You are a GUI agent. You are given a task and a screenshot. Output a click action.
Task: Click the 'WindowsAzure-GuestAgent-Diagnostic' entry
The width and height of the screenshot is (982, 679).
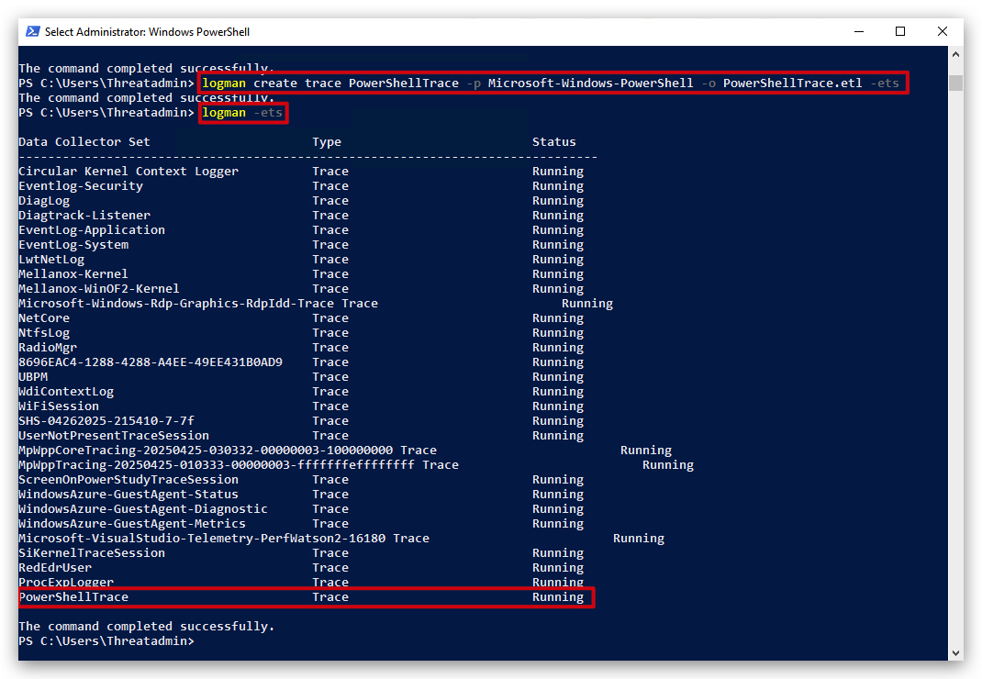143,508
